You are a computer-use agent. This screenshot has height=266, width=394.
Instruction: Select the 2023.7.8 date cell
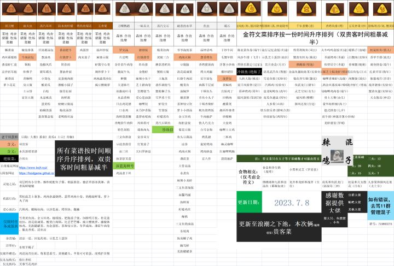pyautogui.click(x=292, y=202)
